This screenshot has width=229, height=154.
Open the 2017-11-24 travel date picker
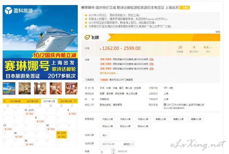point(117,144)
